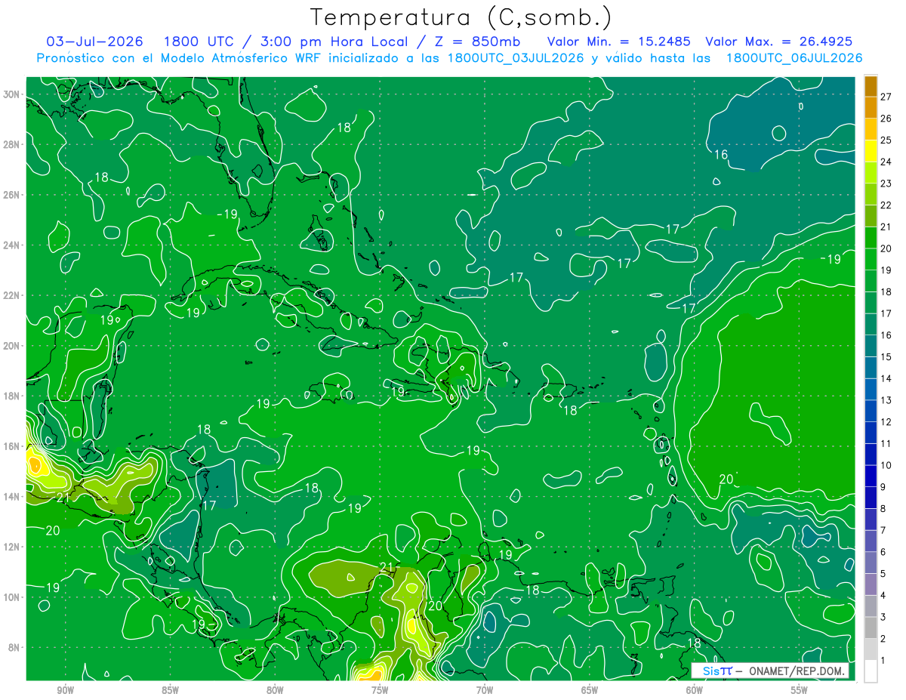This screenshot has width=906, height=700.
Task: Click the "10N" latitude label
Action: tap(11, 597)
